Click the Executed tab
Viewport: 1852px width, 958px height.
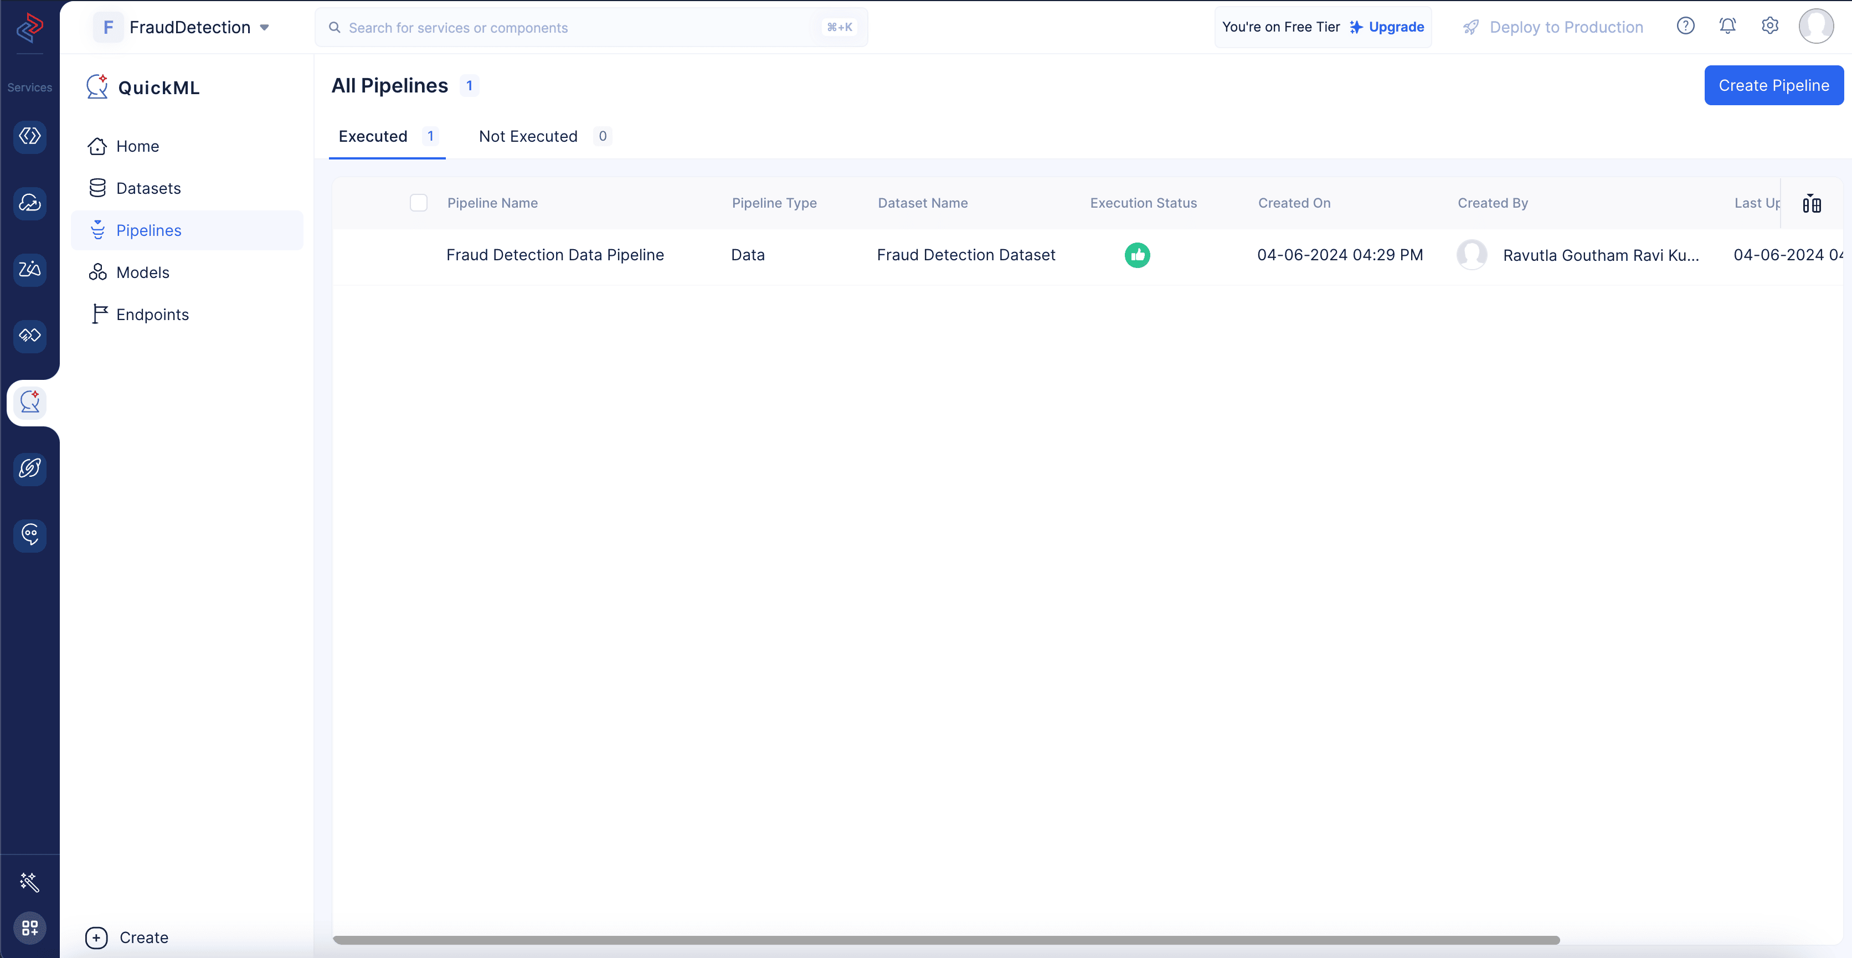click(374, 136)
